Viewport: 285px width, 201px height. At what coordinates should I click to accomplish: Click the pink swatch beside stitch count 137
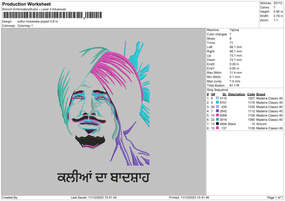tap(217, 128)
